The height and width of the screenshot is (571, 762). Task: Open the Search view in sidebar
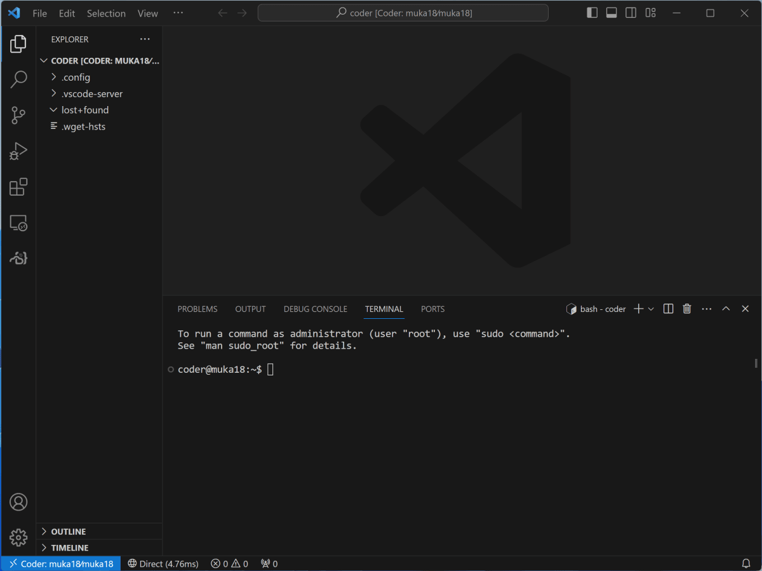pos(18,79)
